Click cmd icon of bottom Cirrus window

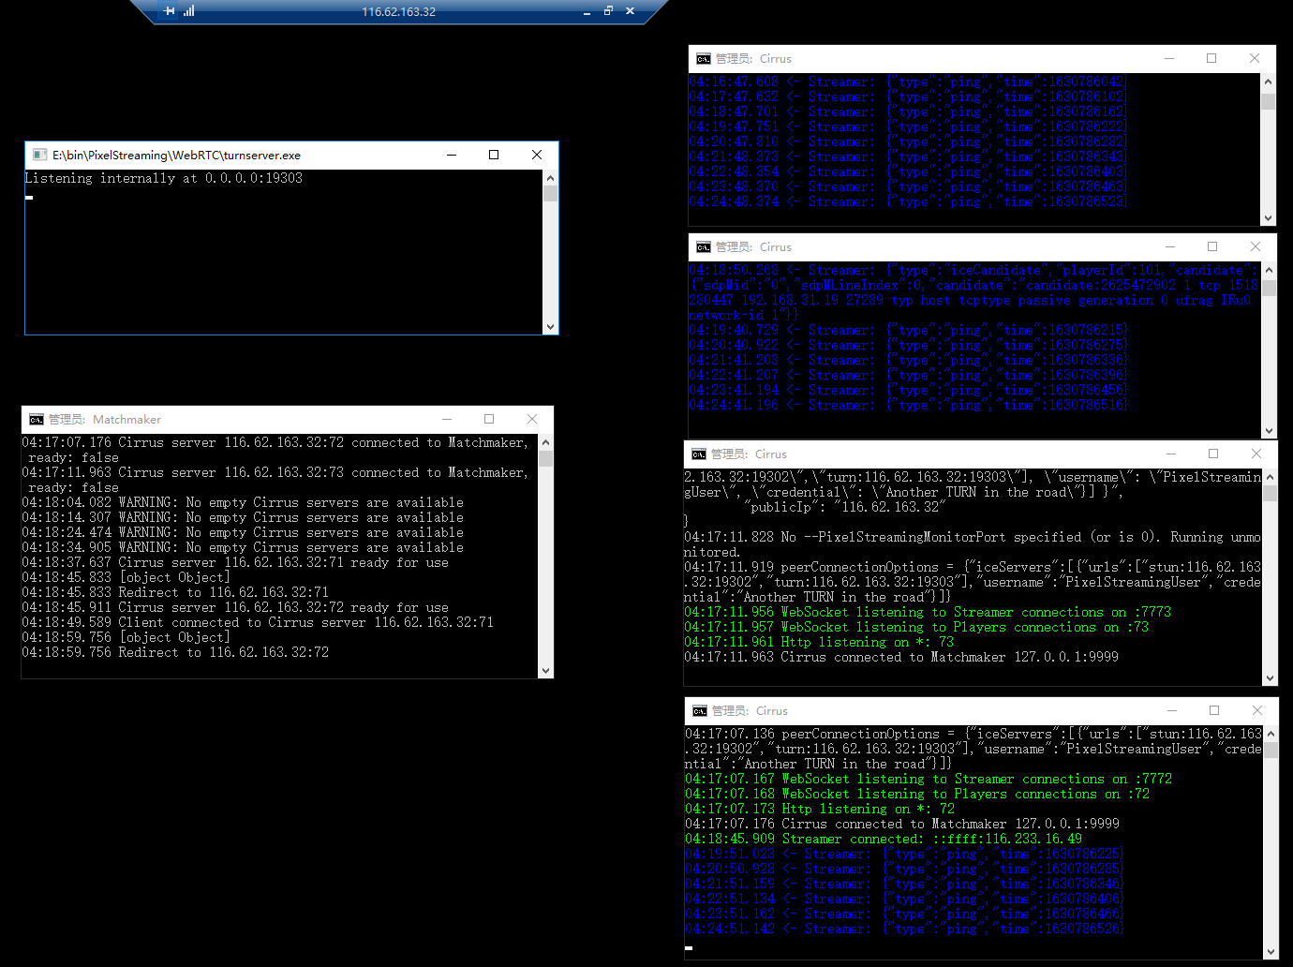click(x=700, y=710)
